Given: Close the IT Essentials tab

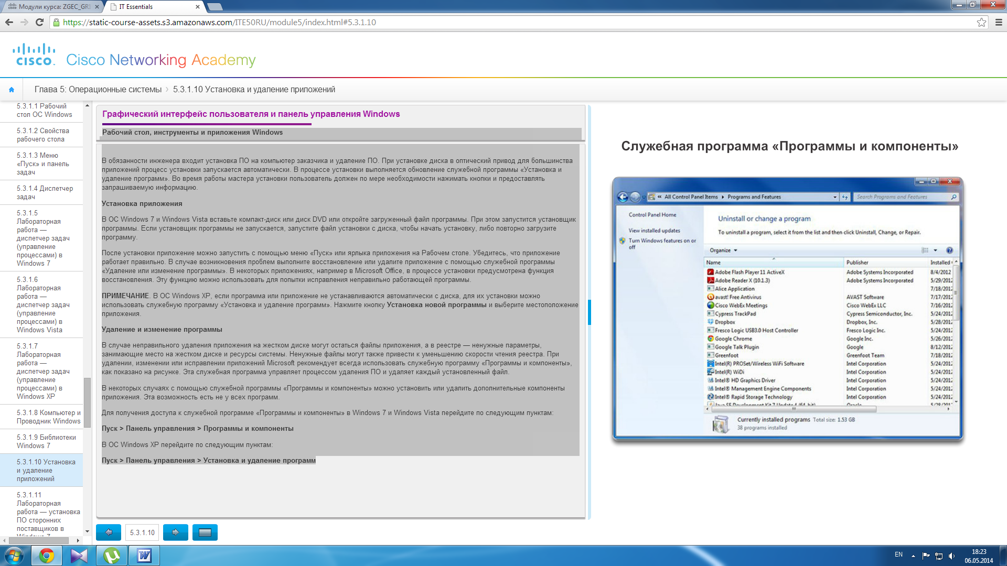Looking at the screenshot, I should (198, 7).
